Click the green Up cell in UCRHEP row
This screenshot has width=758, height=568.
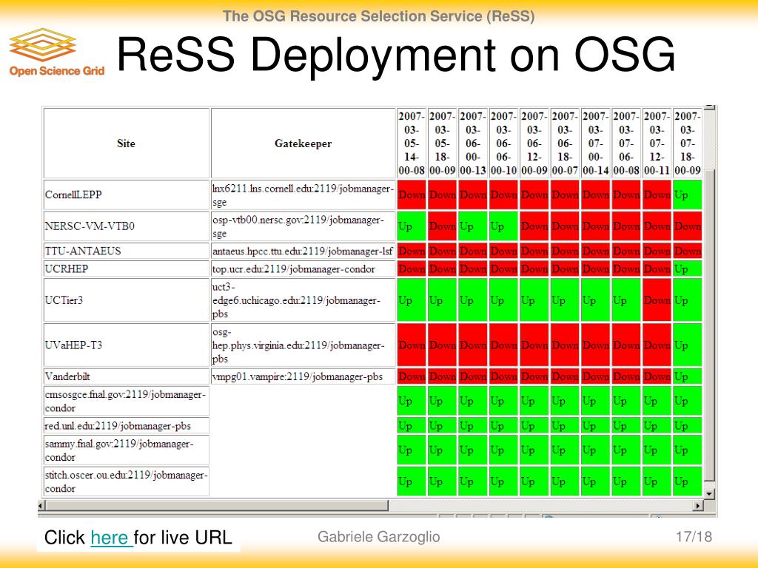(688, 268)
